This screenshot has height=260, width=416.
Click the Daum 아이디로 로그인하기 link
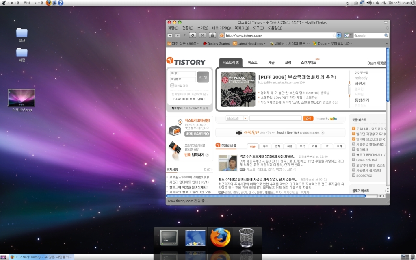[189, 99]
